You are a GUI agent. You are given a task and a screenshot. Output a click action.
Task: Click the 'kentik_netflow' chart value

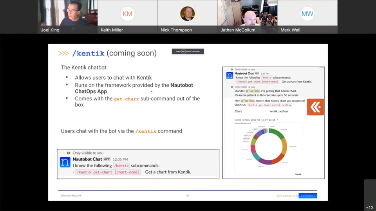(279, 111)
